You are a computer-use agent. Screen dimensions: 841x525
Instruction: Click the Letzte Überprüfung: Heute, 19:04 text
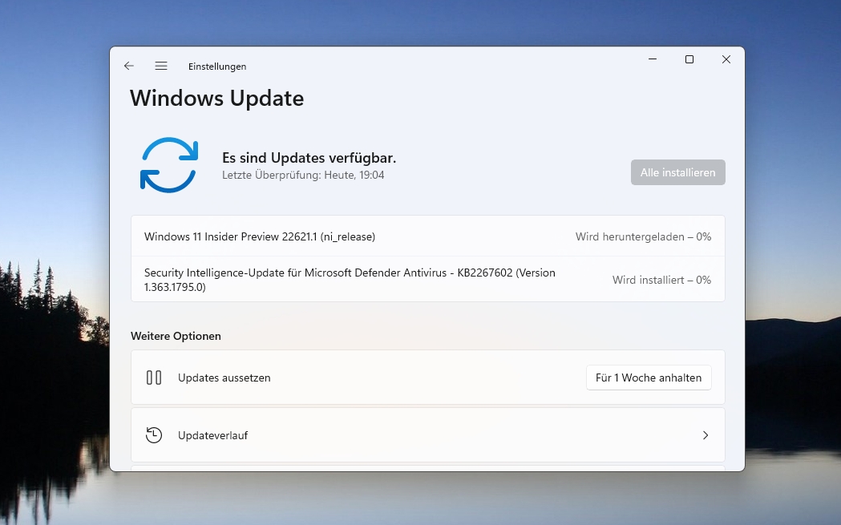303,175
